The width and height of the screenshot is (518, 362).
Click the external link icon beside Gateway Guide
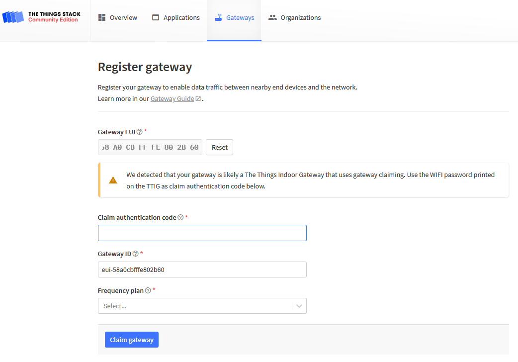tap(198, 98)
